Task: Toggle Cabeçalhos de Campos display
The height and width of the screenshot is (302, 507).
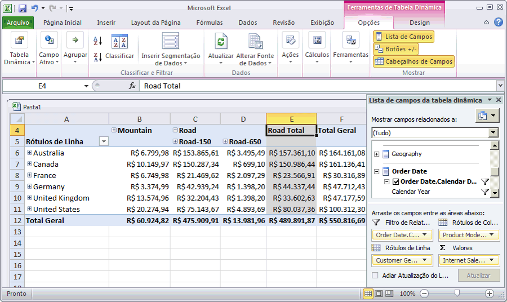Action: click(413, 61)
